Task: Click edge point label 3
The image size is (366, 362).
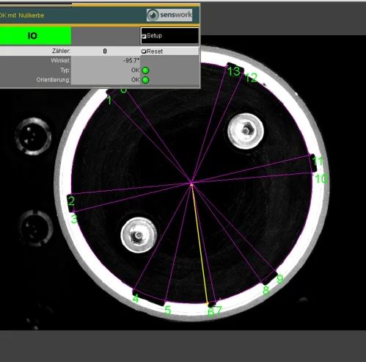Action: click(x=74, y=219)
